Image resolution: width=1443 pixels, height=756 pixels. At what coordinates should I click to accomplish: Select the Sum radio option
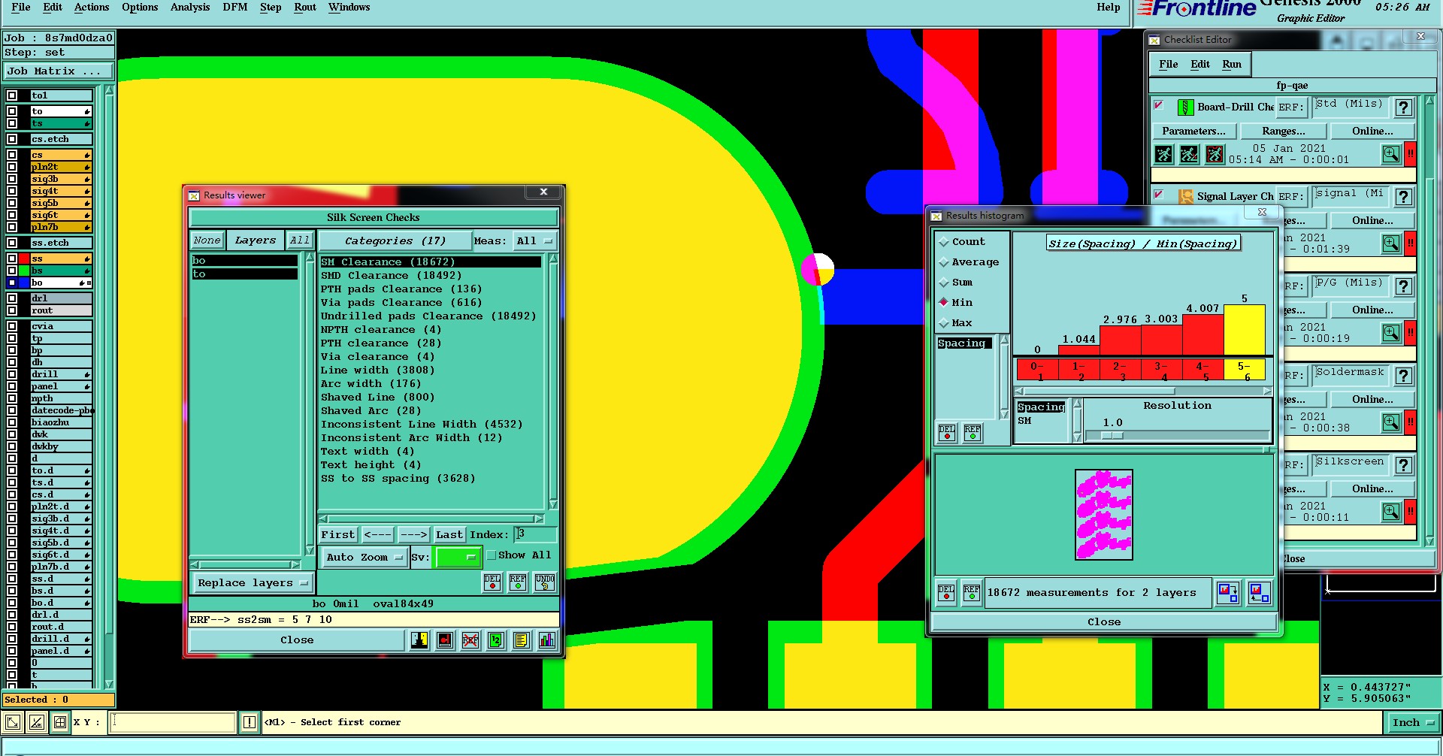(x=944, y=283)
